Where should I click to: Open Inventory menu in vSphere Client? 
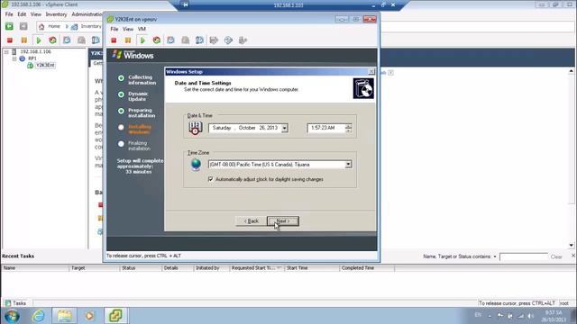56,14
